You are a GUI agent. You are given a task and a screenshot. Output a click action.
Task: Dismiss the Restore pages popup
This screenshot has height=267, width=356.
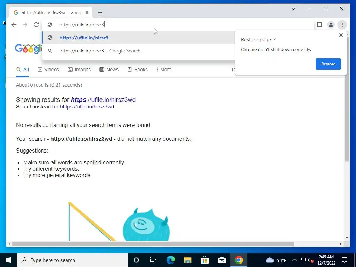pyautogui.click(x=341, y=35)
